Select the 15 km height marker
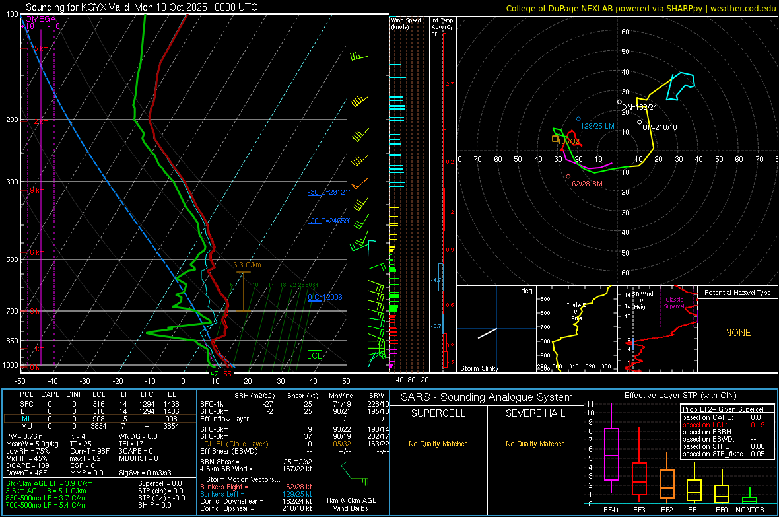 tap(39, 48)
